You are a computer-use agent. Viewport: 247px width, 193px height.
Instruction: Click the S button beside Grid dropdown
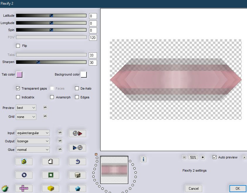tap(45, 116)
